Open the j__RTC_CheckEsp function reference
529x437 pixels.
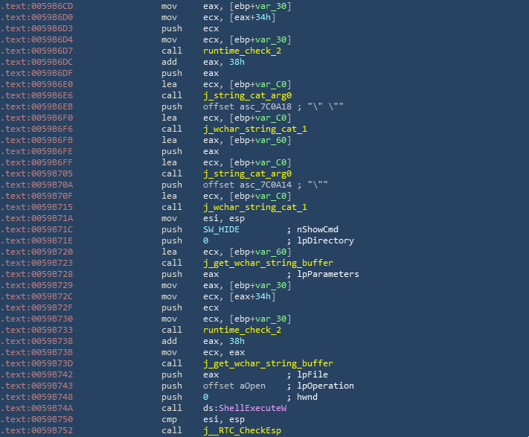click(x=240, y=430)
